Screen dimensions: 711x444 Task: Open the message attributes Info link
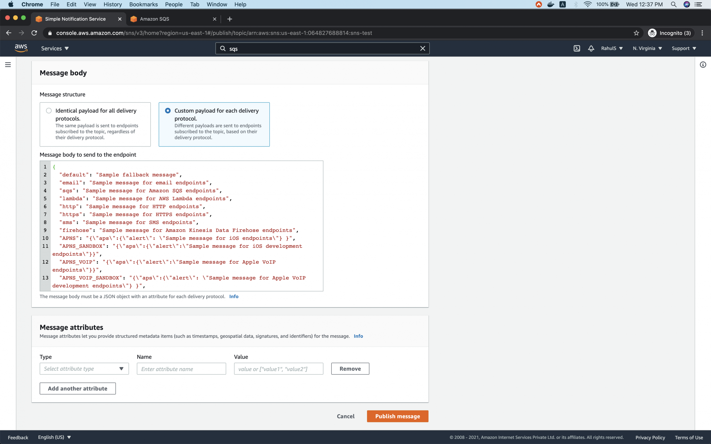(x=358, y=336)
